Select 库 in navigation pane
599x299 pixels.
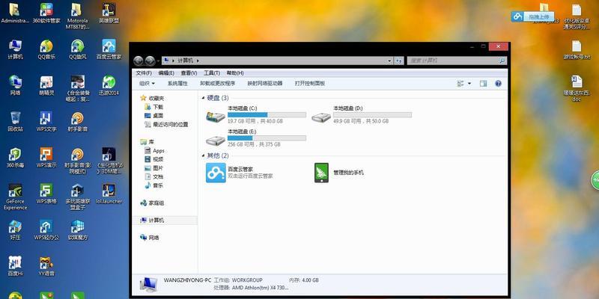pyautogui.click(x=147, y=142)
